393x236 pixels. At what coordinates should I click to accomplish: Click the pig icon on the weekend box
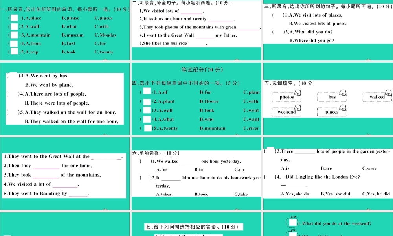pyautogui.click(x=298, y=108)
